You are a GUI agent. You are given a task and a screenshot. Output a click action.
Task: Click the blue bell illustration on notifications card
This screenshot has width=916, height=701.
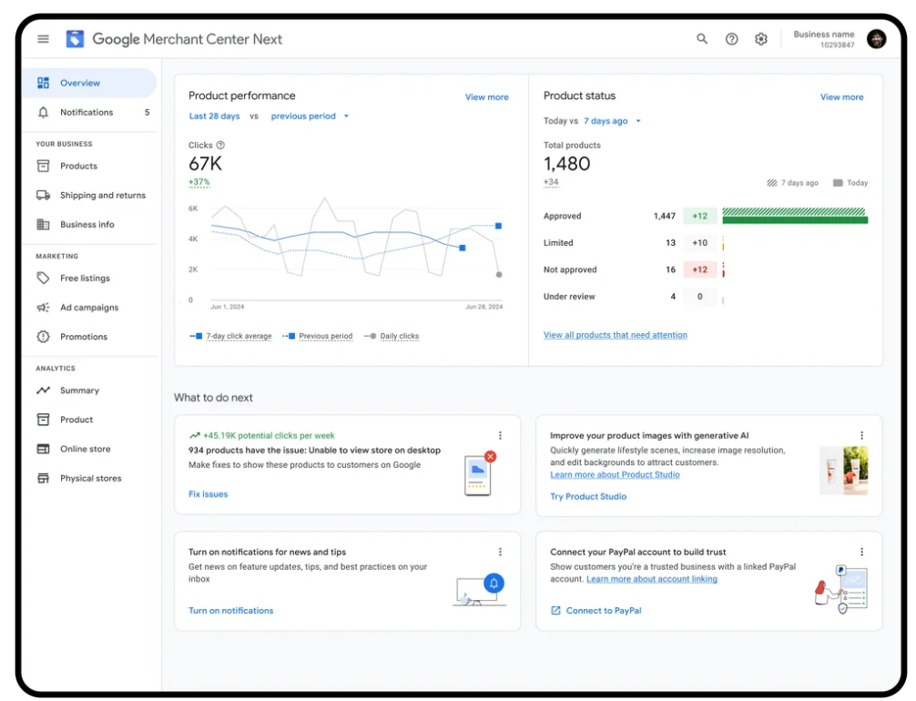pos(494,583)
